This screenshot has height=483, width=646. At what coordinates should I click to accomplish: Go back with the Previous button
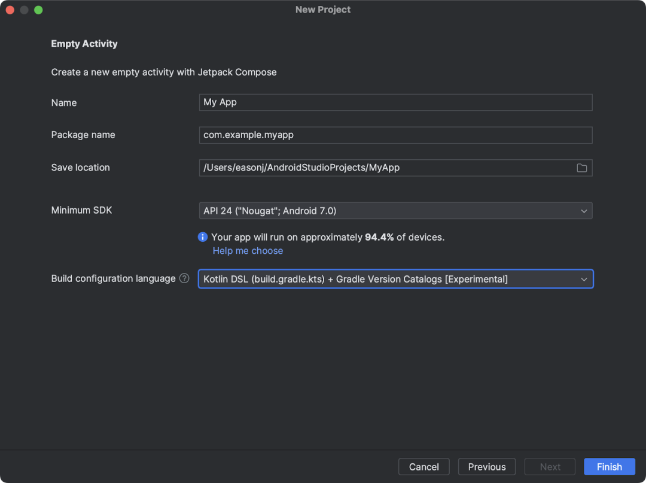[x=487, y=467]
